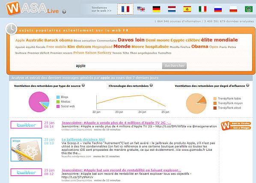Pick the Russian flag icon

pos(218,9)
